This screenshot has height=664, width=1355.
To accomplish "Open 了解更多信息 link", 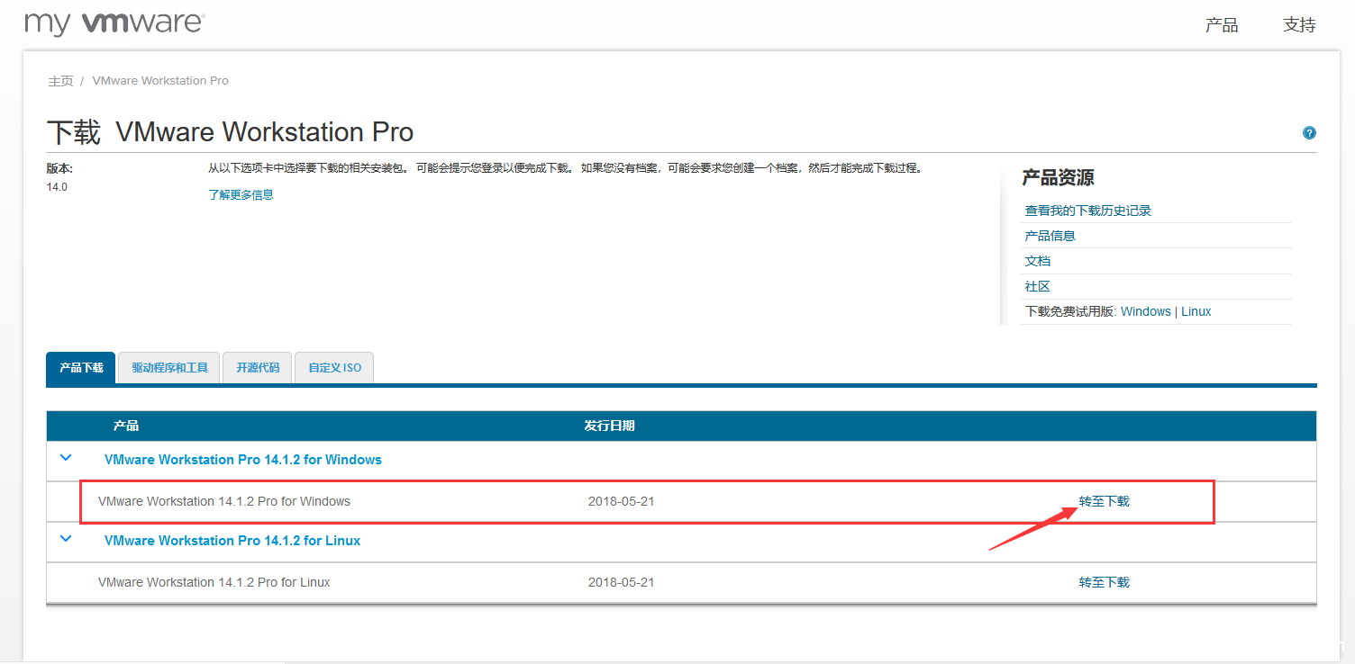I will point(241,194).
